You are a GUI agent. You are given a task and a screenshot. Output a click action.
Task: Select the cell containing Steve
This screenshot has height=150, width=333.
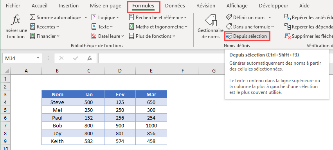coord(58,102)
